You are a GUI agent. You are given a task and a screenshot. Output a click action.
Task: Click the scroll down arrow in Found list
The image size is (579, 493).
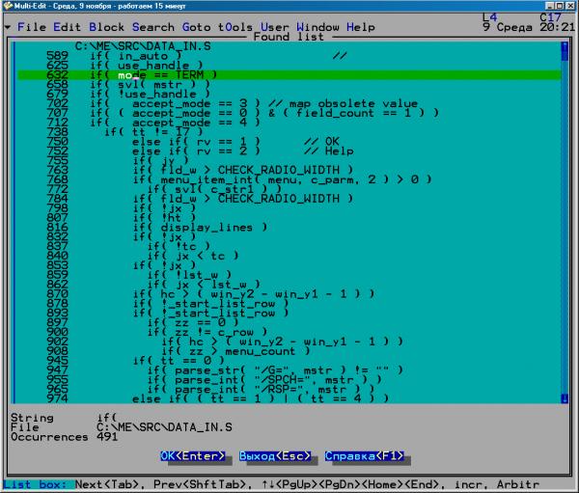[564, 397]
